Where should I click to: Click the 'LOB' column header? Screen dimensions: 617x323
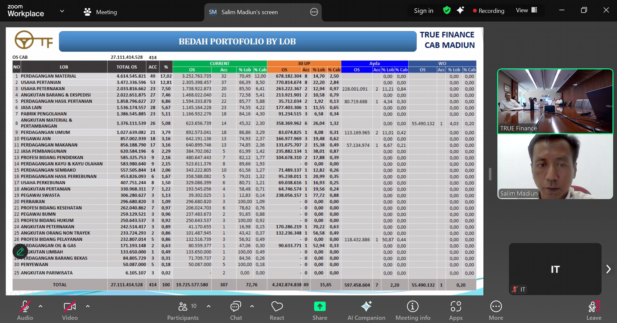click(64, 67)
